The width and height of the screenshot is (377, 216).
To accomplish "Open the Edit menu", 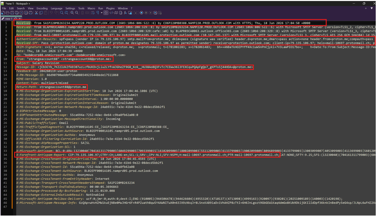I will (x=12, y=8).
